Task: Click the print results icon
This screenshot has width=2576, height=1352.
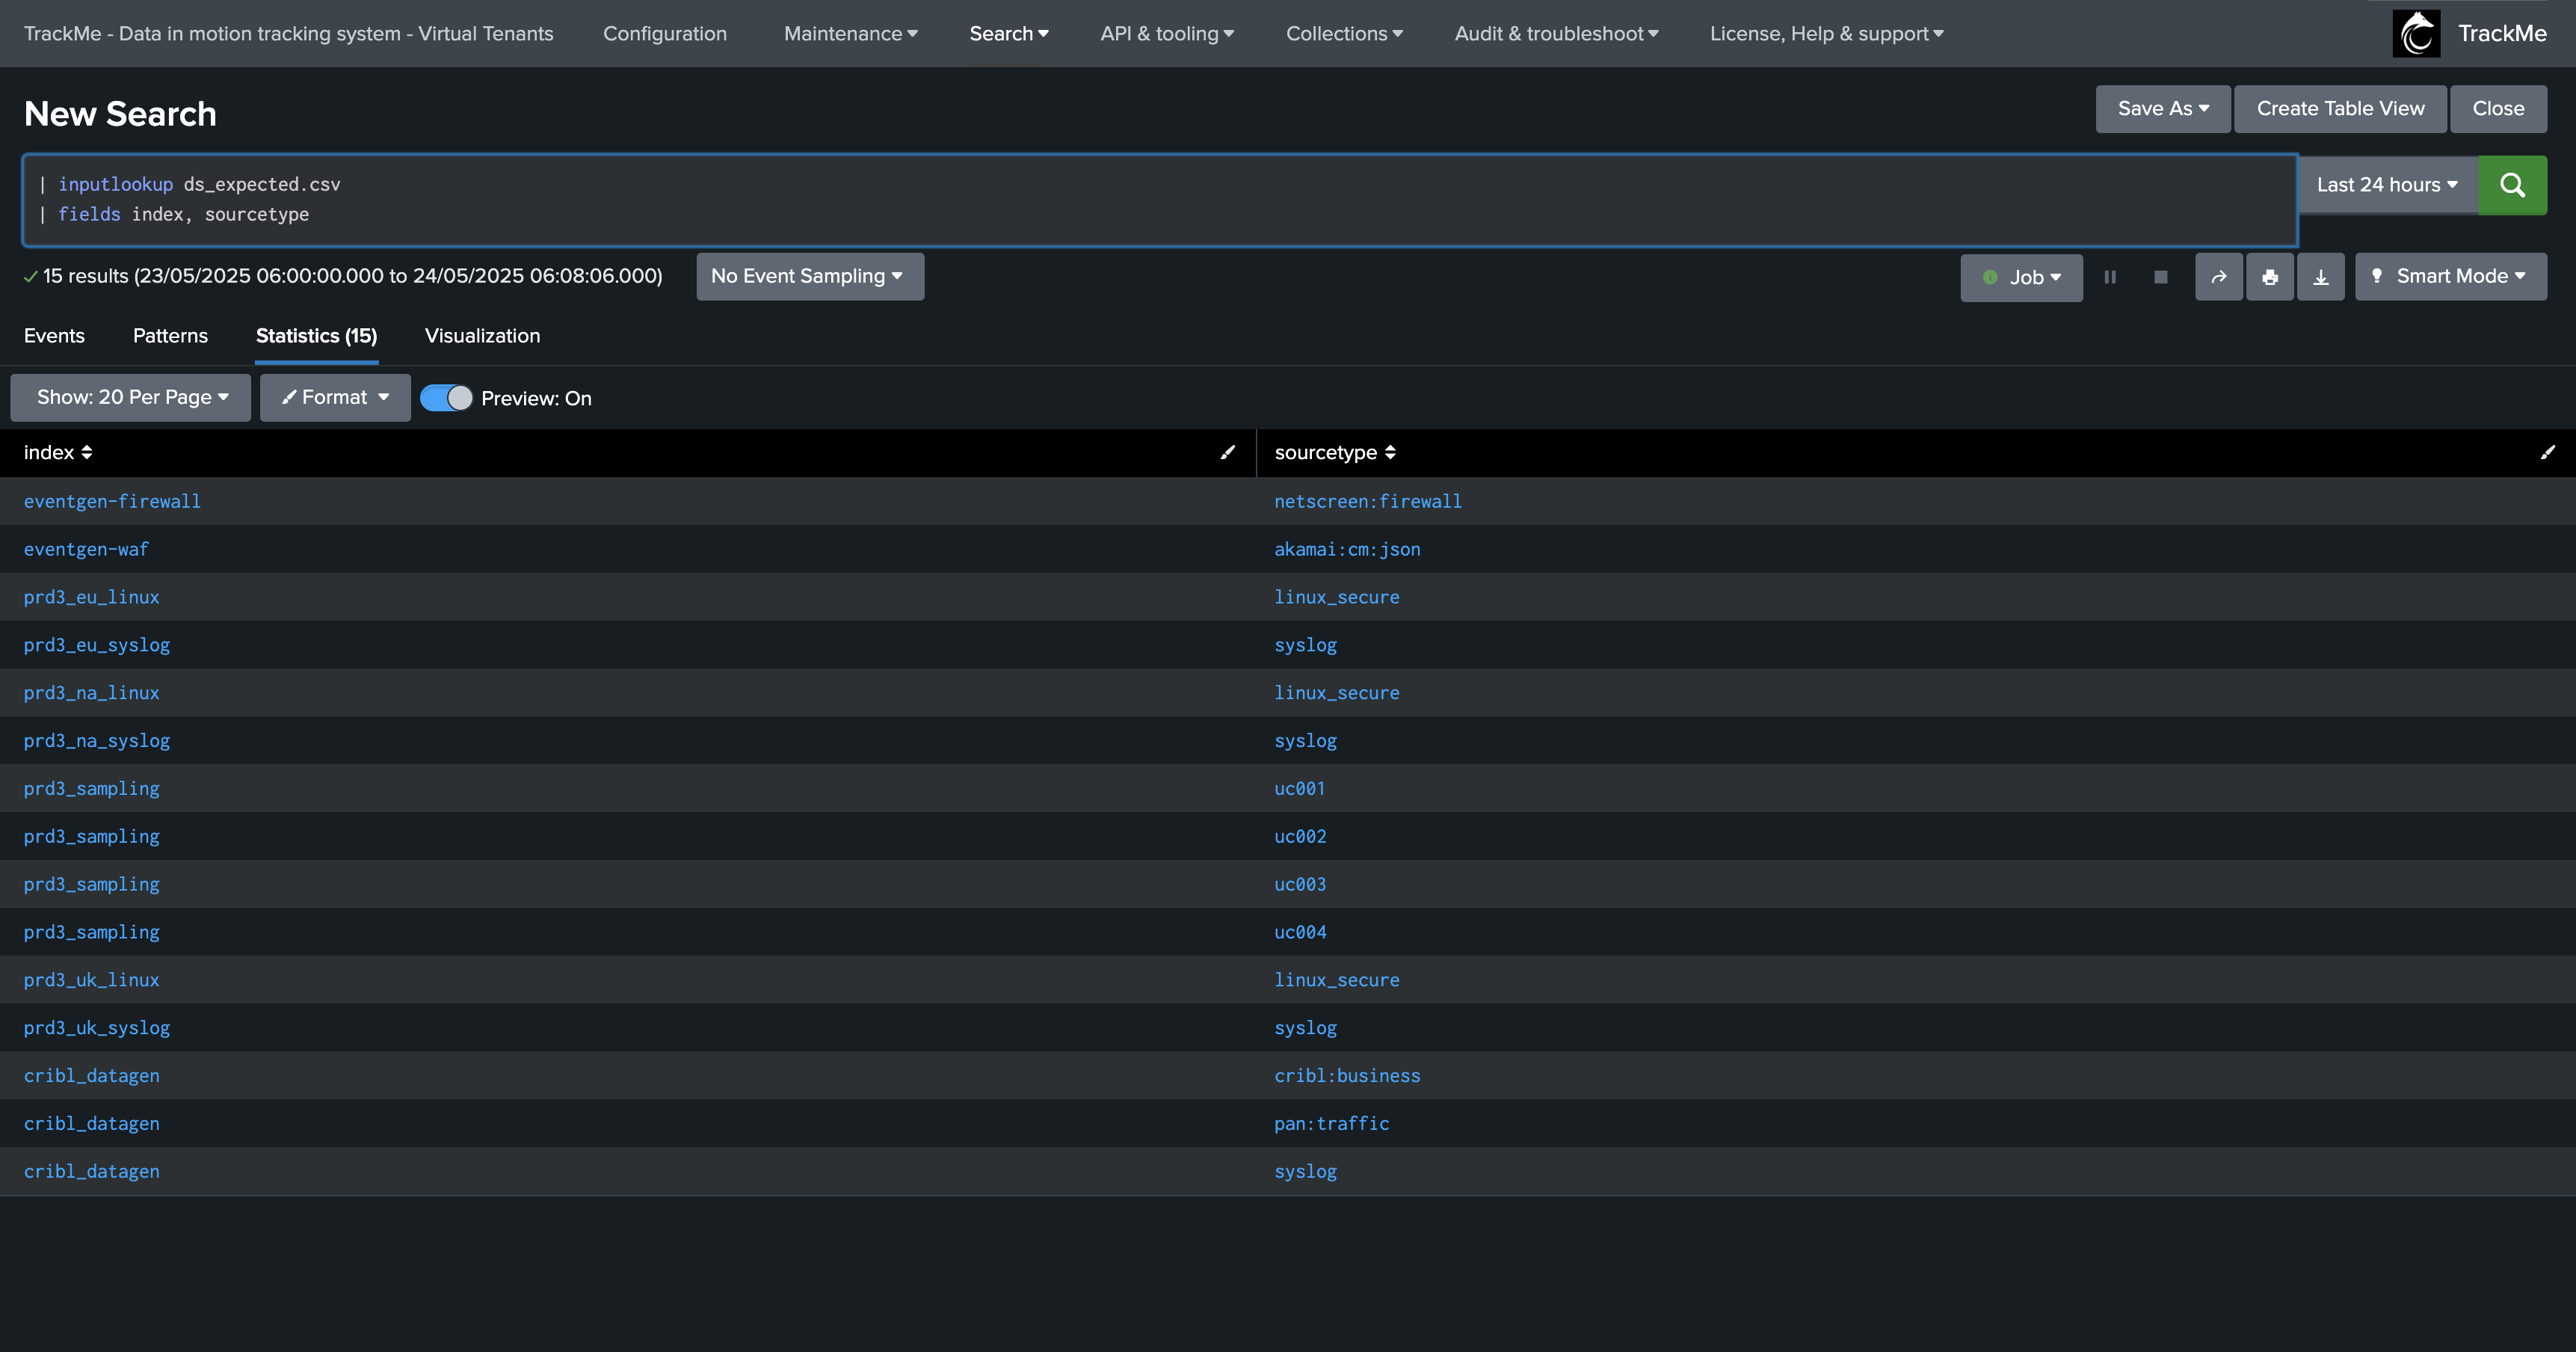Action: 2269,277
